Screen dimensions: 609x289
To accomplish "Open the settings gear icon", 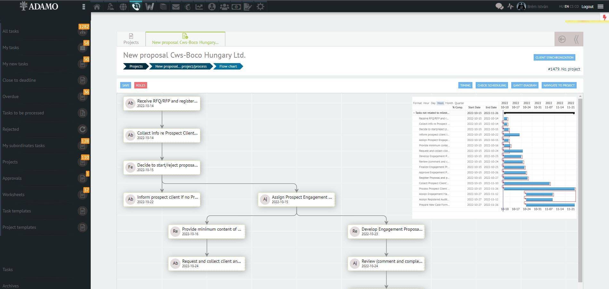I will pos(261,6).
